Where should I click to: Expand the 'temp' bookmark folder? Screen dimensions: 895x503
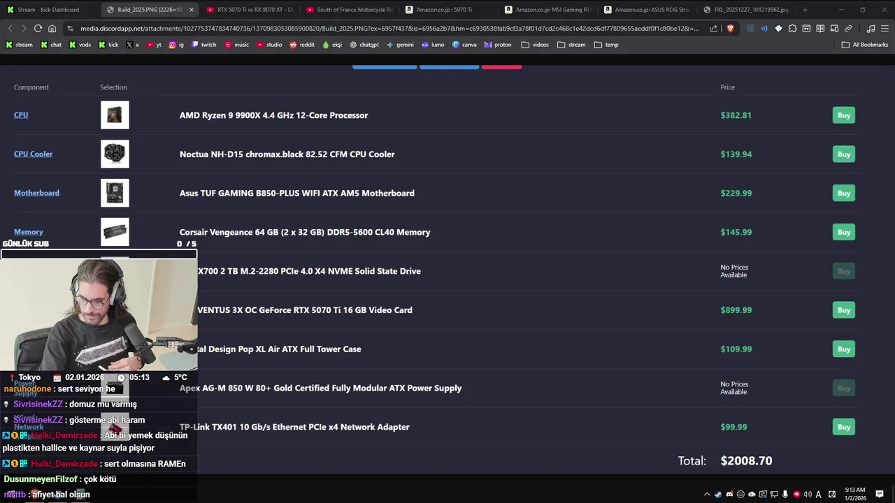point(606,45)
